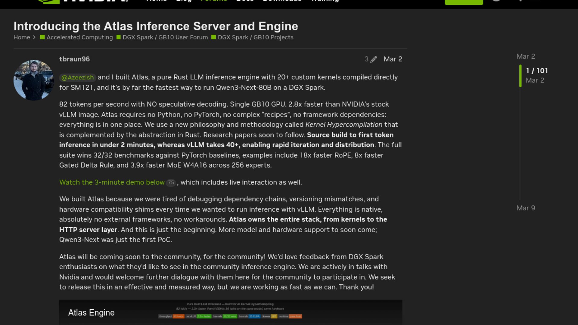
Task: Open DGX Spark / GB10 Projects category
Action: pos(255,37)
